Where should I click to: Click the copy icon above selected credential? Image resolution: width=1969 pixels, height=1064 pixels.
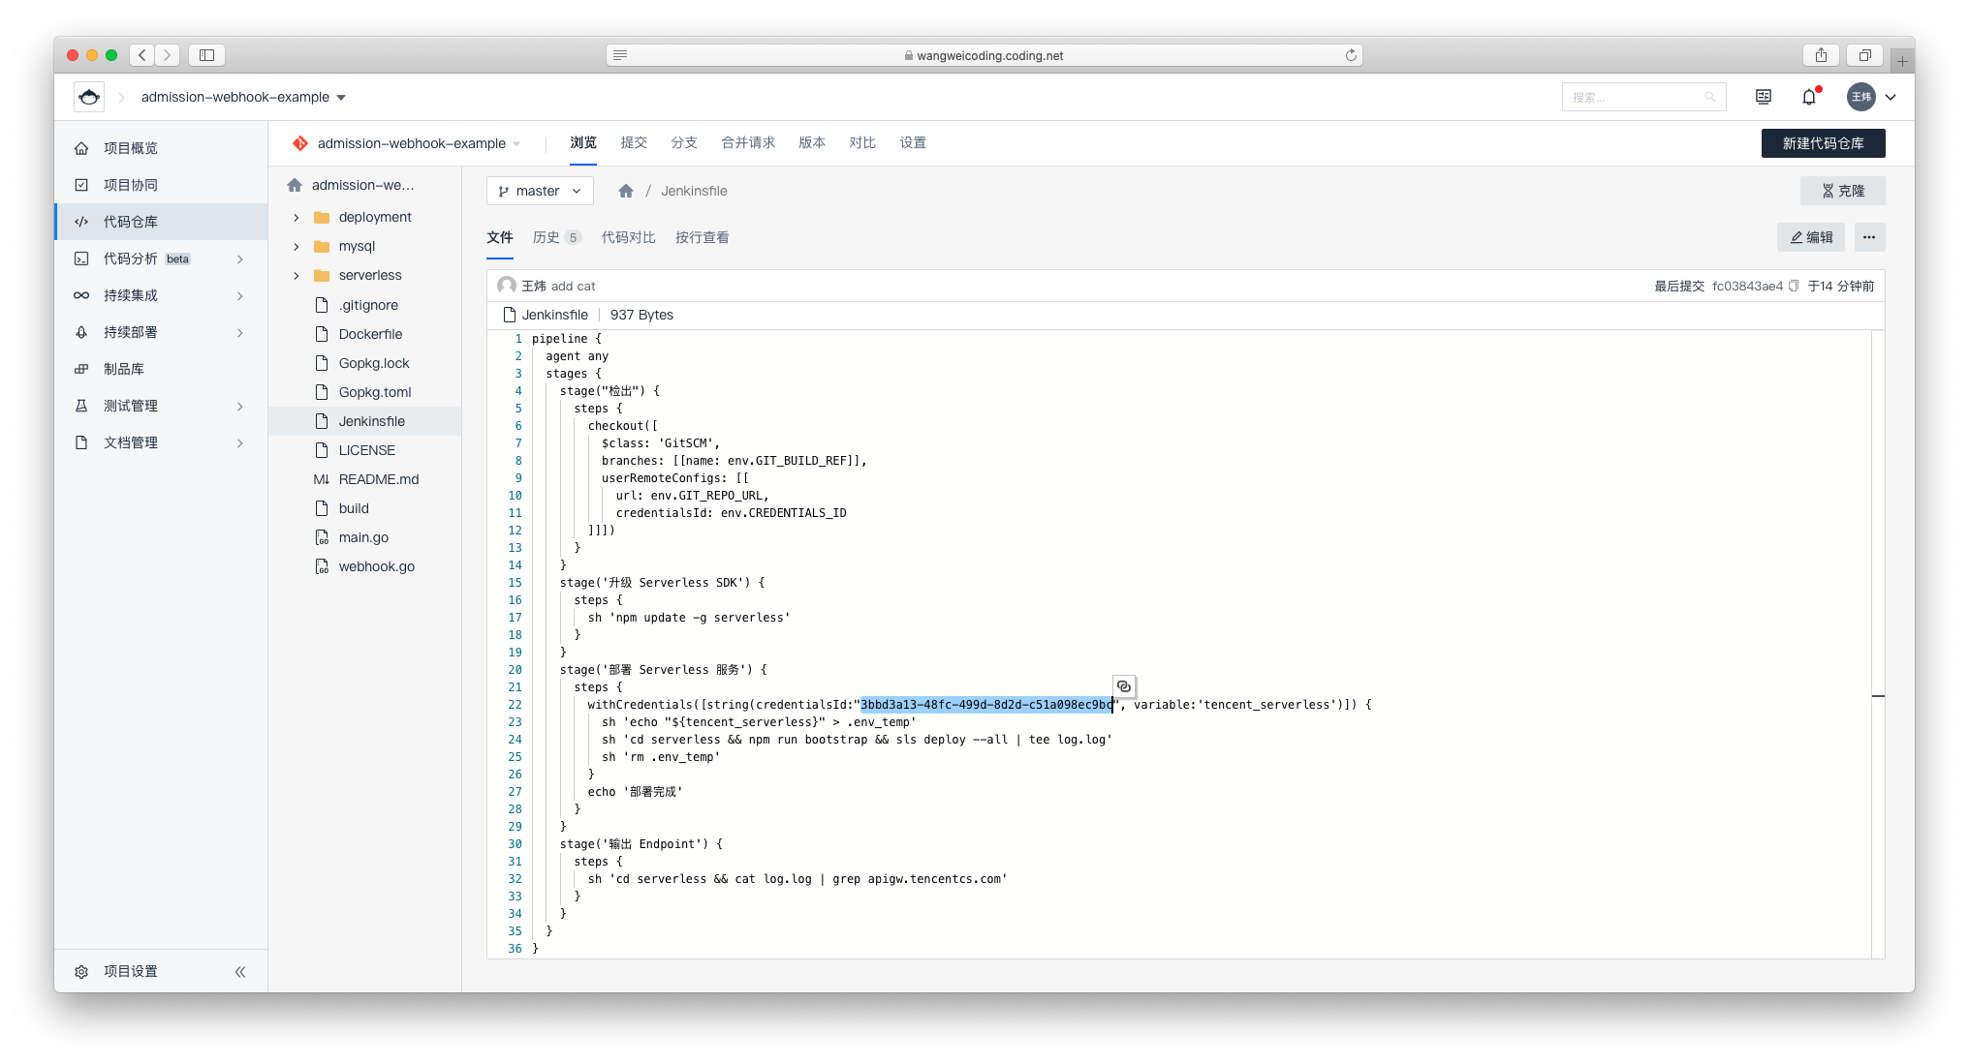(1123, 686)
